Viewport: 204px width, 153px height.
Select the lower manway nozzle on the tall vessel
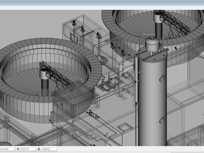pos(162,120)
